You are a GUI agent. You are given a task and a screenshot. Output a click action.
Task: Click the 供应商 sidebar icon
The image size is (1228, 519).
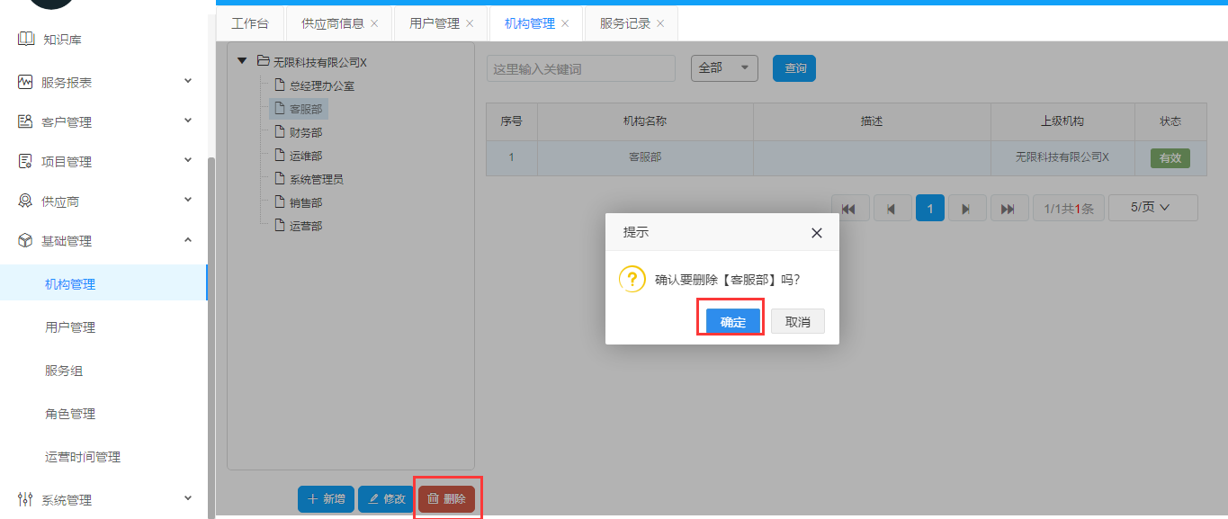point(25,201)
